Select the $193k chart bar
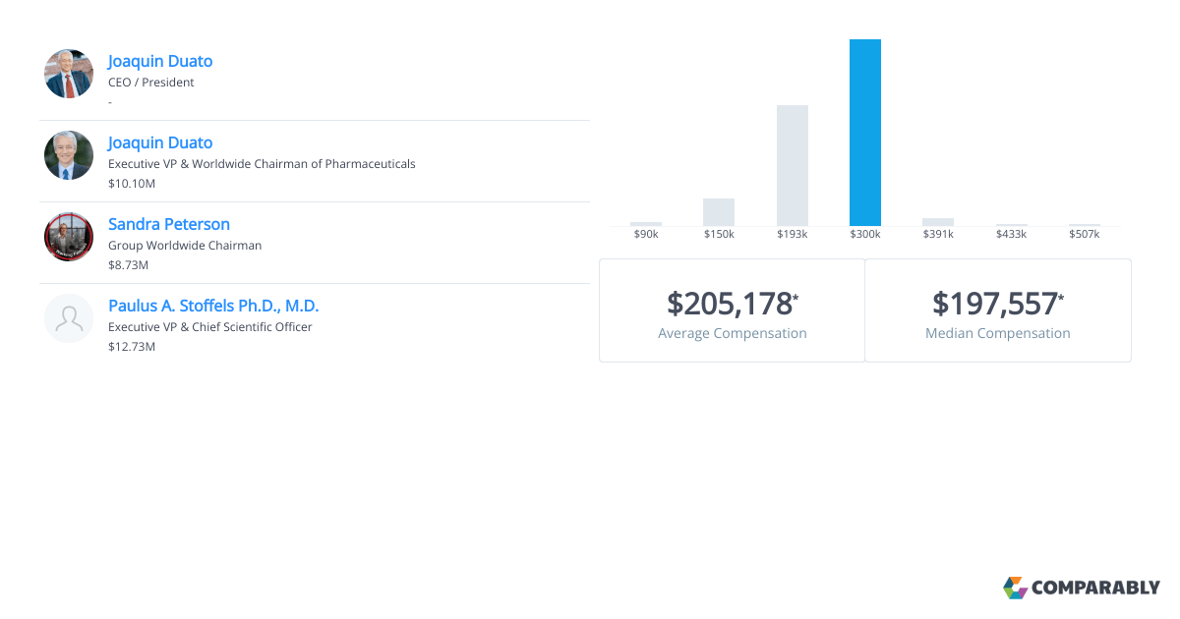Viewport: 1180px width, 619px height. [x=793, y=165]
